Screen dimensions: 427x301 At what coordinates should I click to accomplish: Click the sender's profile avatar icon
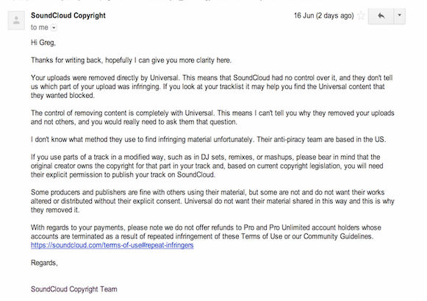tap(16, 20)
